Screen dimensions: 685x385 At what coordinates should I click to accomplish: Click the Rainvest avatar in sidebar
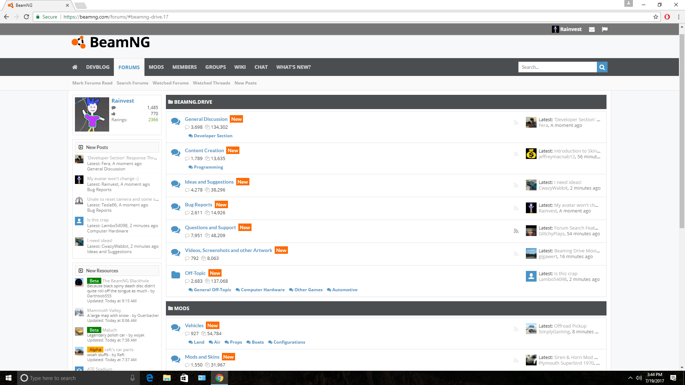pos(92,114)
